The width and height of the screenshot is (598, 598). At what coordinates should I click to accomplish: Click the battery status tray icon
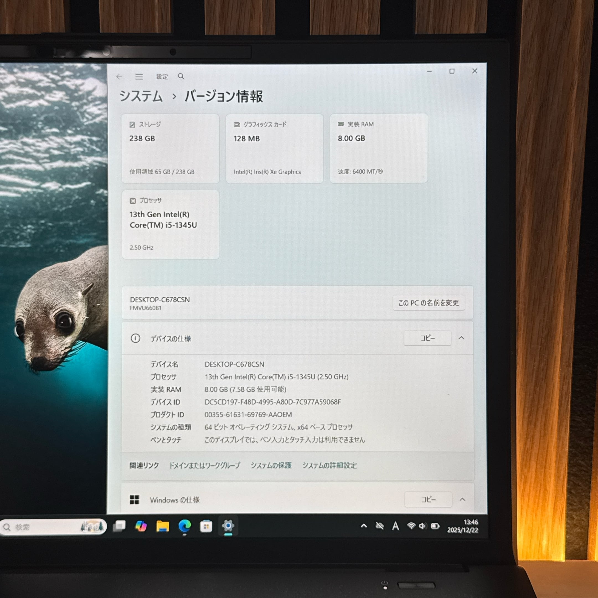pyautogui.click(x=435, y=526)
